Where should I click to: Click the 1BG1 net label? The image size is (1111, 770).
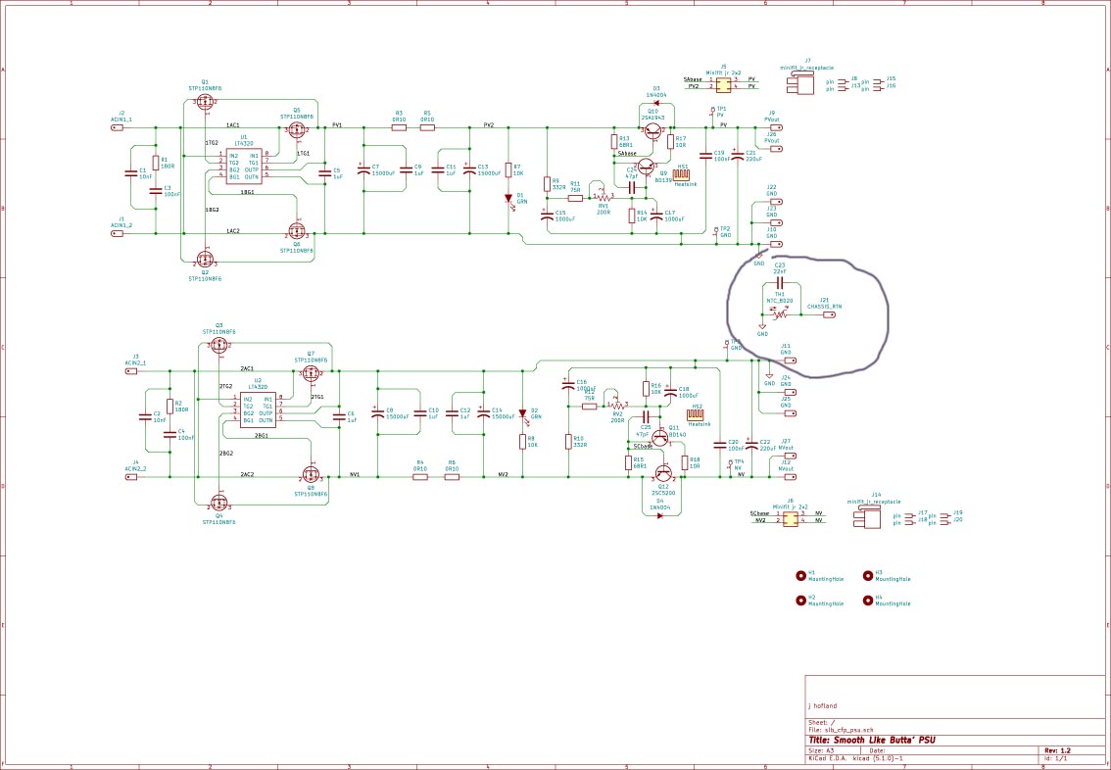[247, 191]
